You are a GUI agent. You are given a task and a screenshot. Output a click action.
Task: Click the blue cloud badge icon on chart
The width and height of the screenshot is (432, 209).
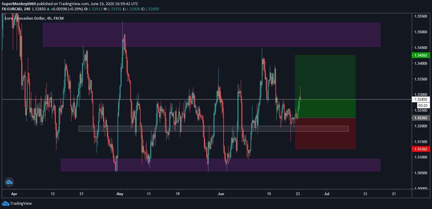pos(9,182)
